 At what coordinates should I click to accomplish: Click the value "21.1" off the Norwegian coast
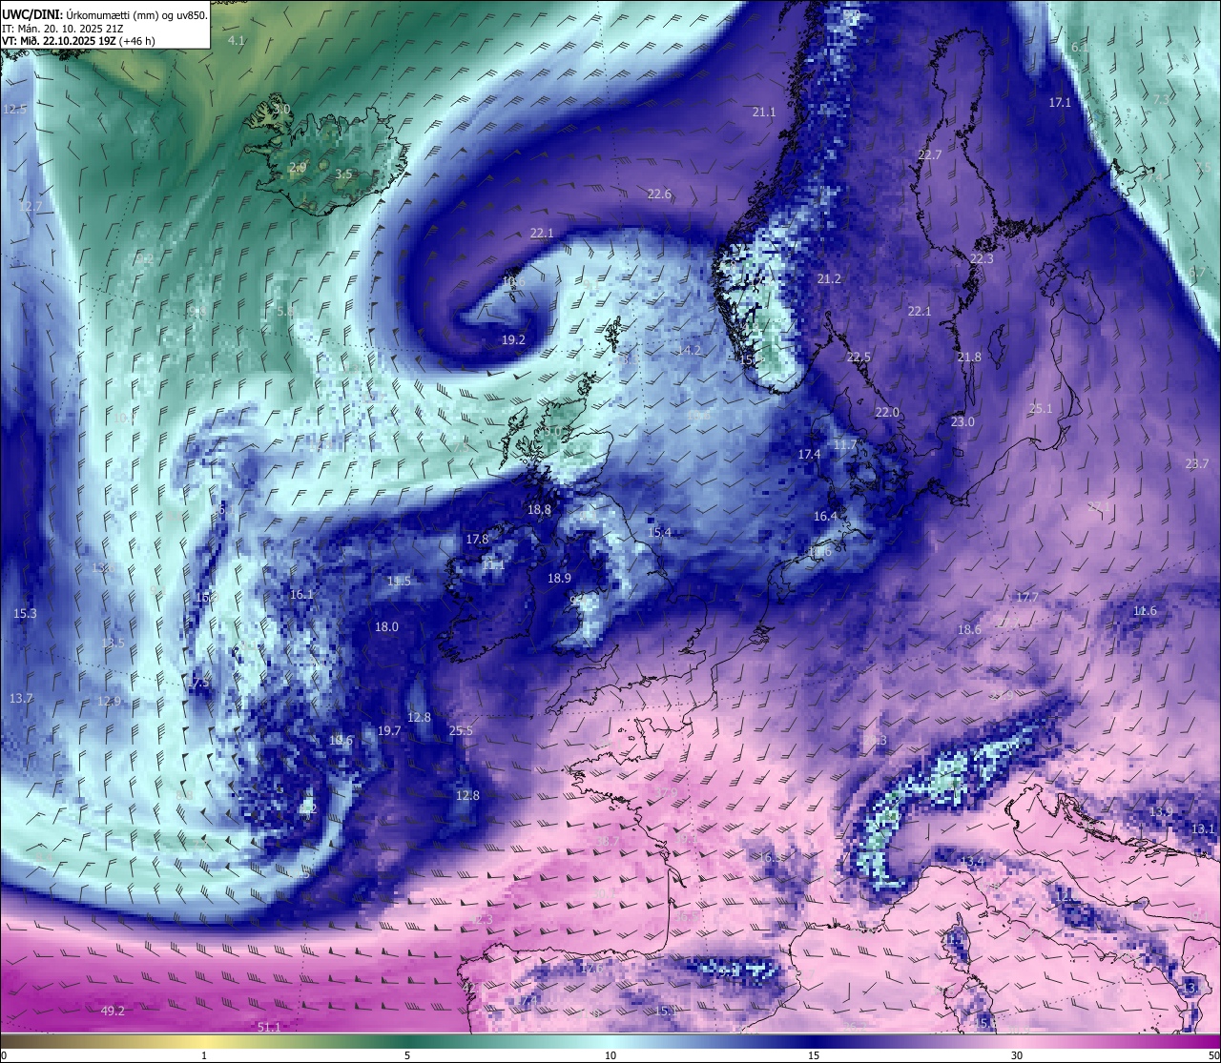pyautogui.click(x=764, y=112)
